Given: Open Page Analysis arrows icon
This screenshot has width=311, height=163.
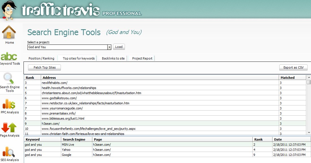Looking at the screenshot, I should point(9,128).
